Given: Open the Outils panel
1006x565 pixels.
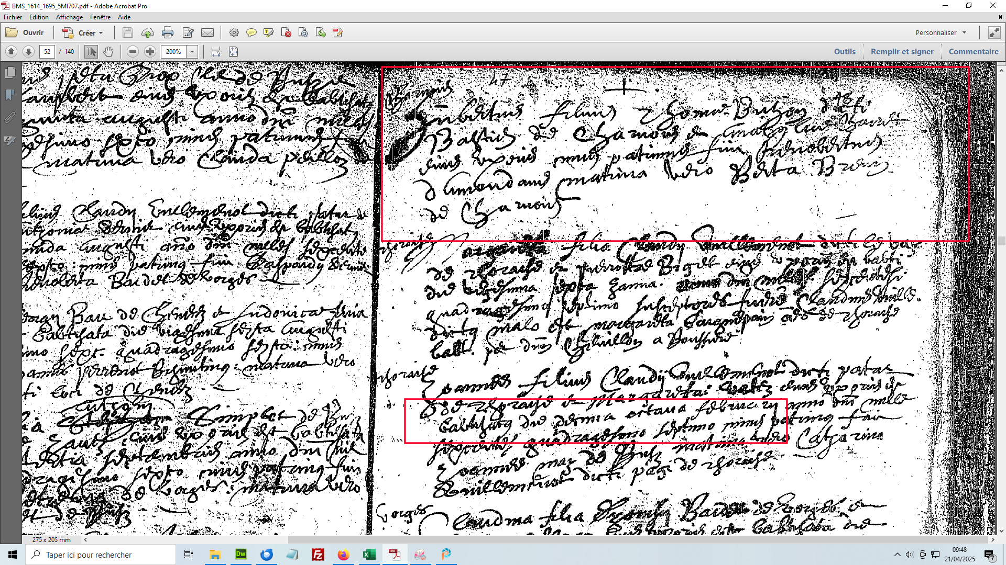Looking at the screenshot, I should tap(844, 51).
